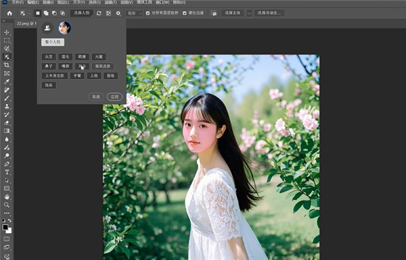406x260 pixels.
Task: Click the background color swatch
Action: pyautogui.click(x=9, y=231)
